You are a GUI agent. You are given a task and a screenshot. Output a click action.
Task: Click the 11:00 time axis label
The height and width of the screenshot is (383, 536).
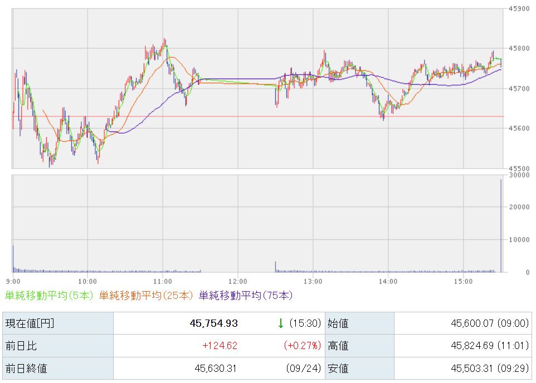point(162,282)
